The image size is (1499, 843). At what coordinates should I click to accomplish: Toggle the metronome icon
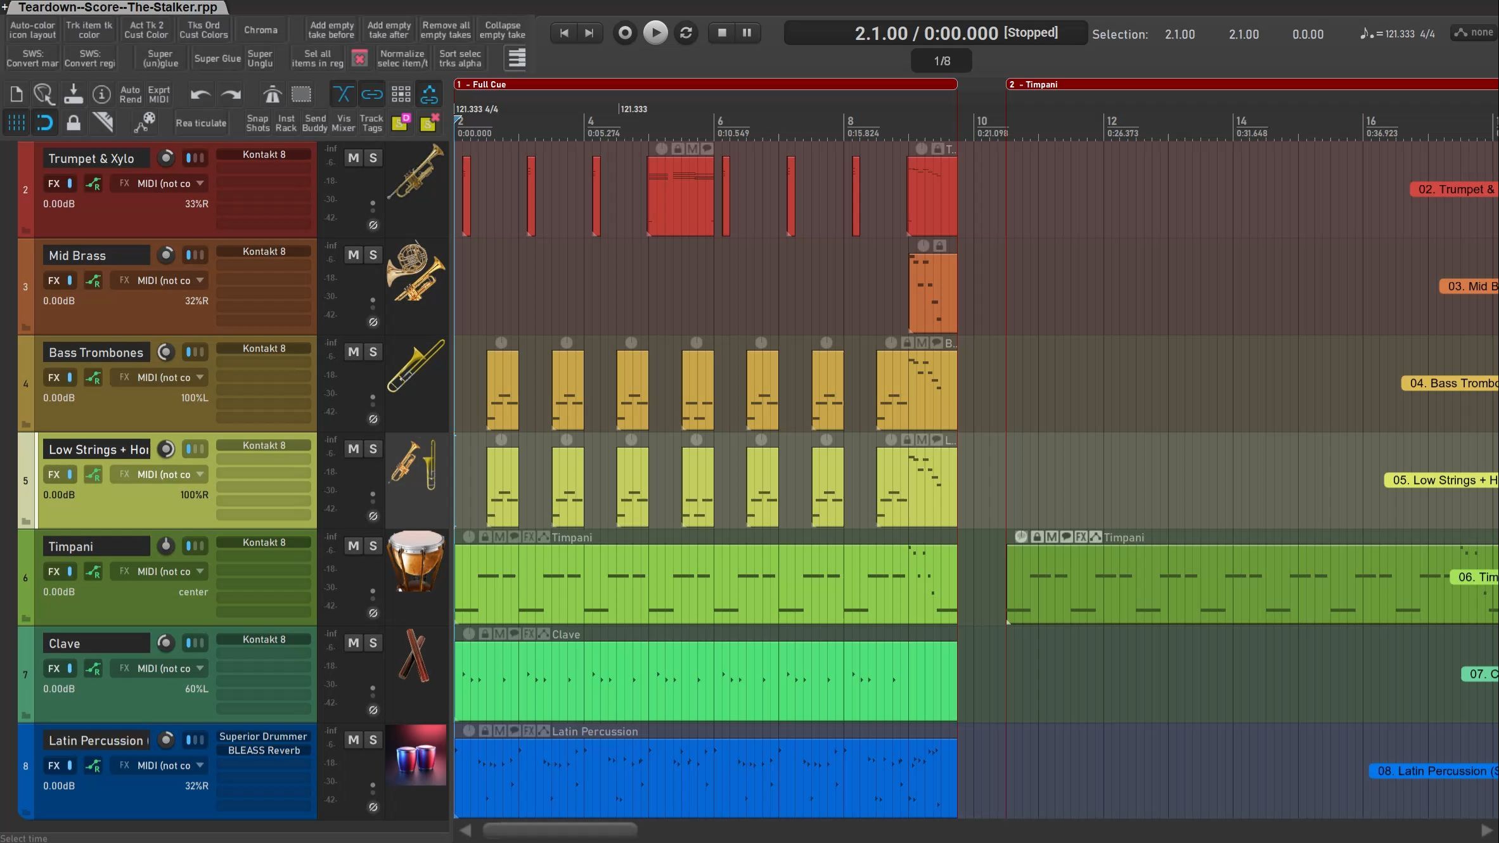pos(272,95)
